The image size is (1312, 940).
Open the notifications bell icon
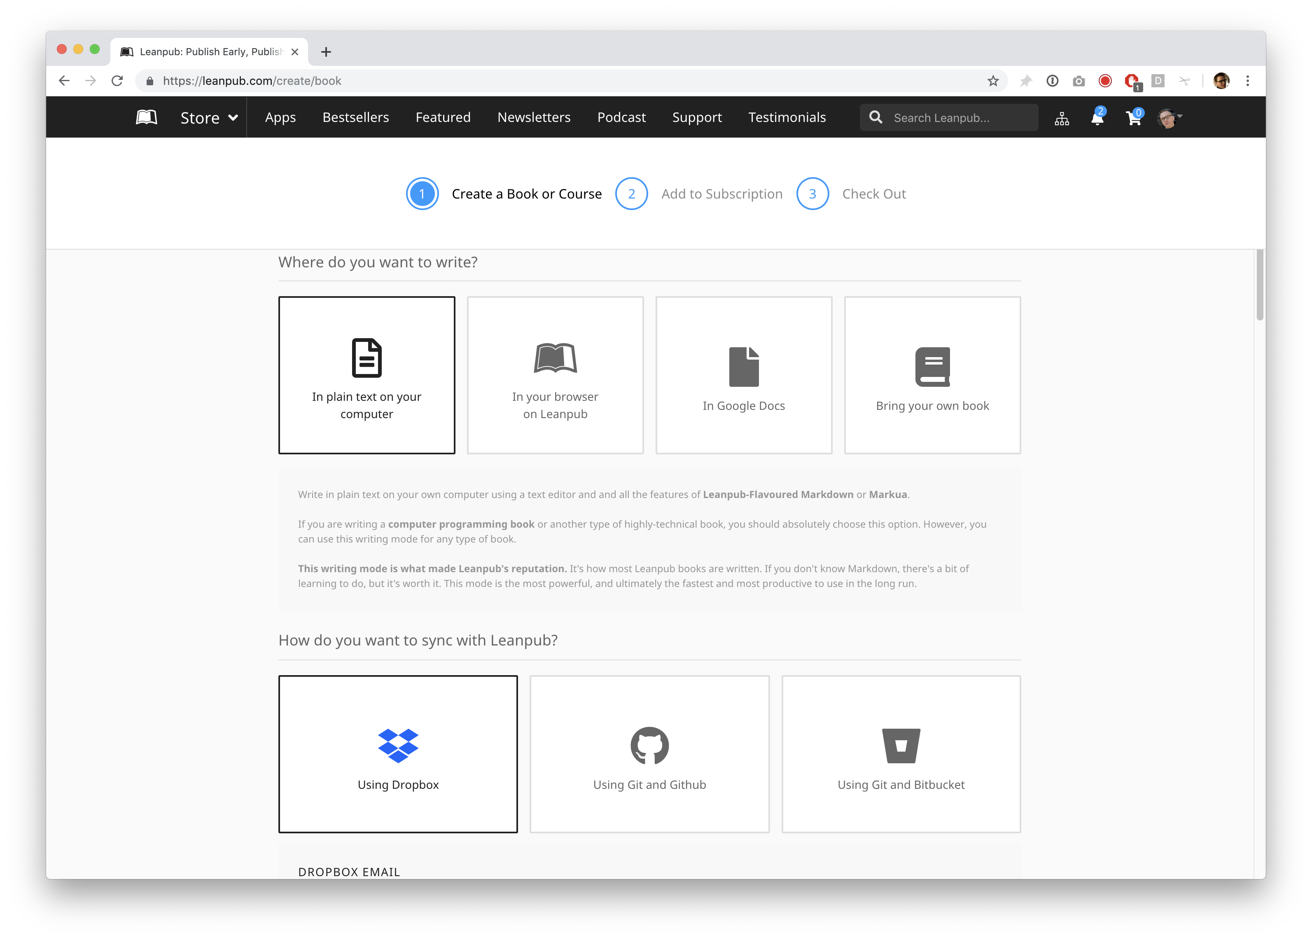coord(1097,117)
